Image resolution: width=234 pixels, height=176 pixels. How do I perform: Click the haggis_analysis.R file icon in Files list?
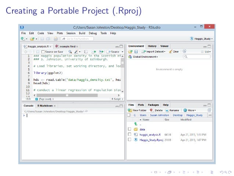click(135, 134)
